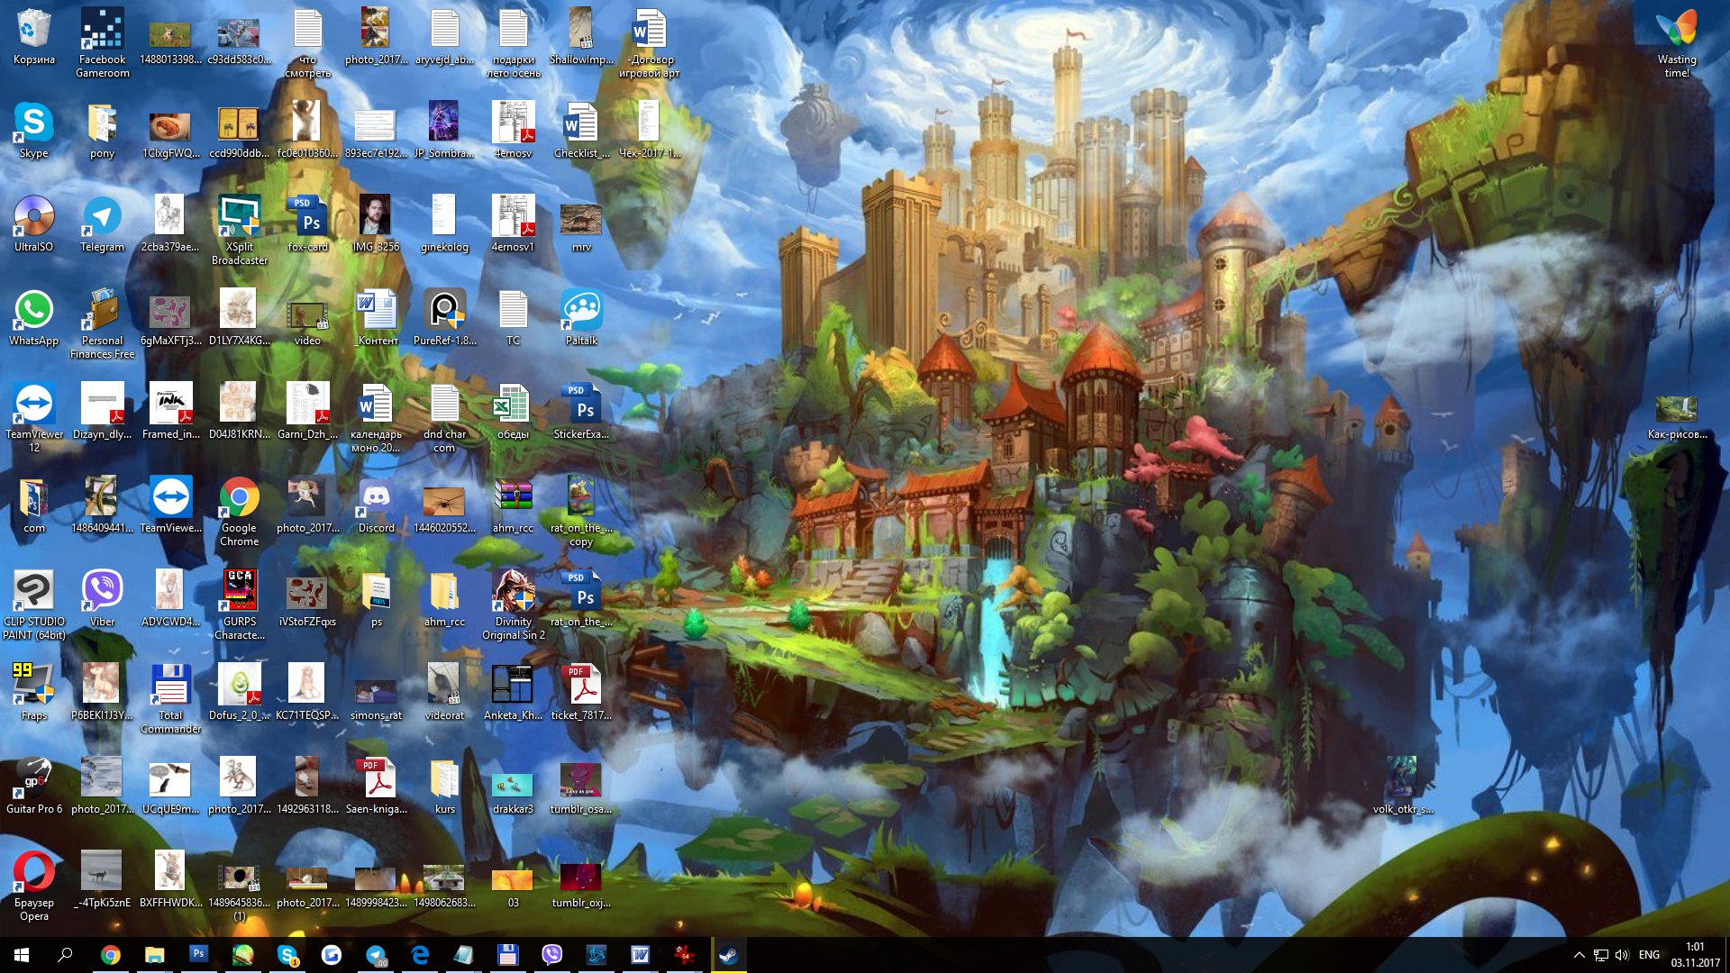
Task: Open the clock showing 1:01
Action: (x=1695, y=955)
